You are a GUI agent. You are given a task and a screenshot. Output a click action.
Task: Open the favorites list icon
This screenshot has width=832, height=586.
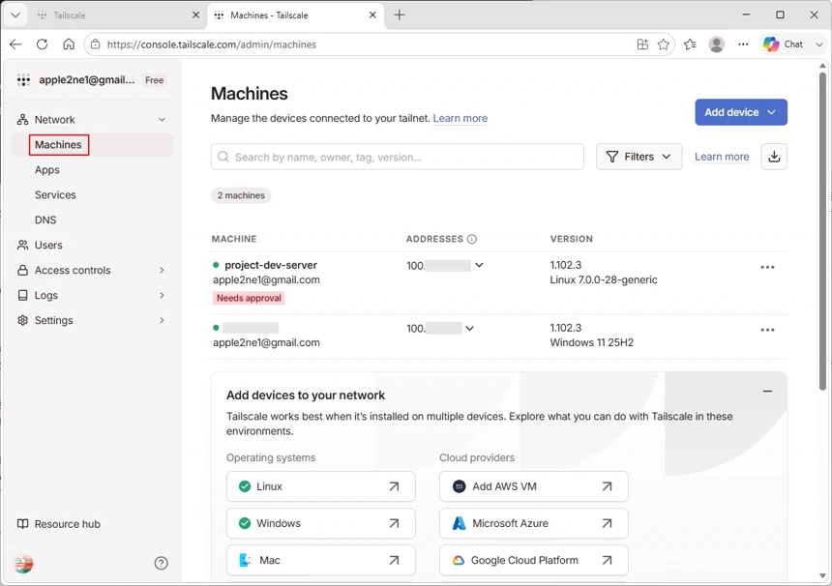pos(690,44)
